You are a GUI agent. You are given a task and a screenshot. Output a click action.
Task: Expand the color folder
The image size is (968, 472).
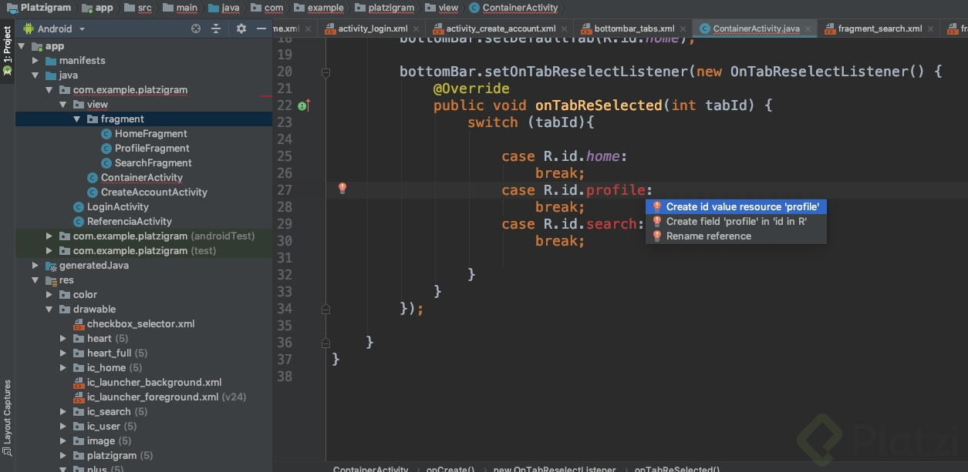click(x=49, y=295)
